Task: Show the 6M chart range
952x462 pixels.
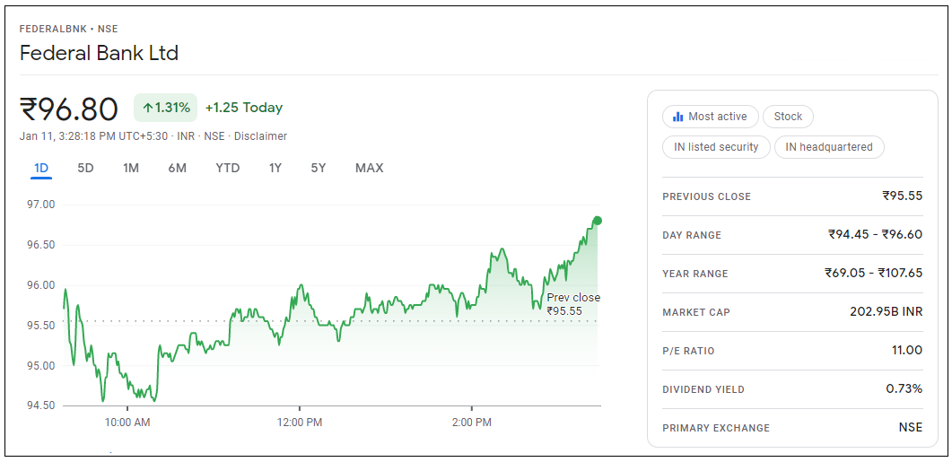Action: (178, 168)
